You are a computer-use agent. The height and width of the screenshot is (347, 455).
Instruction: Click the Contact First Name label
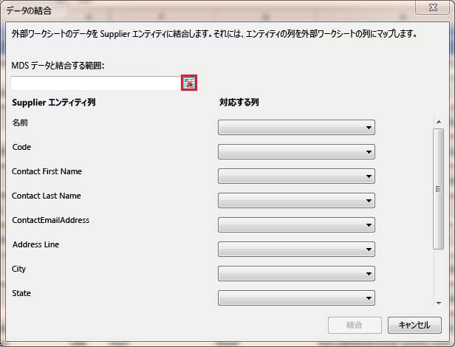point(47,171)
